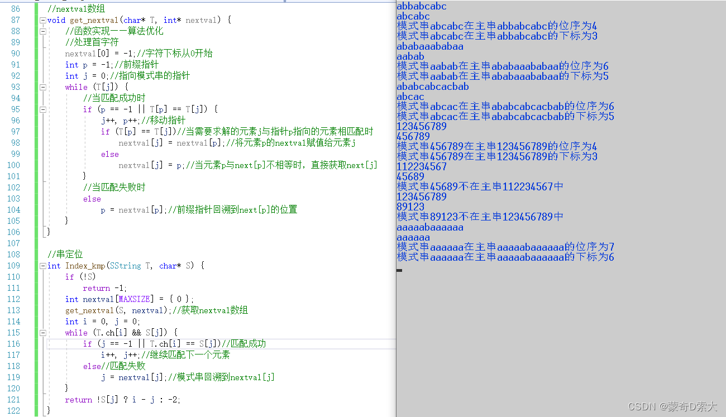The width and height of the screenshot is (726, 417).
Task: Click 'if (!S)' on line 110
Action: [81, 277]
